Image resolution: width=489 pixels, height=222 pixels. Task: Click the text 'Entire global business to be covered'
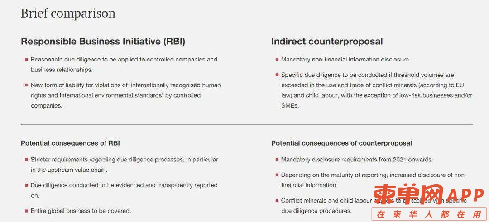pyautogui.click(x=81, y=211)
